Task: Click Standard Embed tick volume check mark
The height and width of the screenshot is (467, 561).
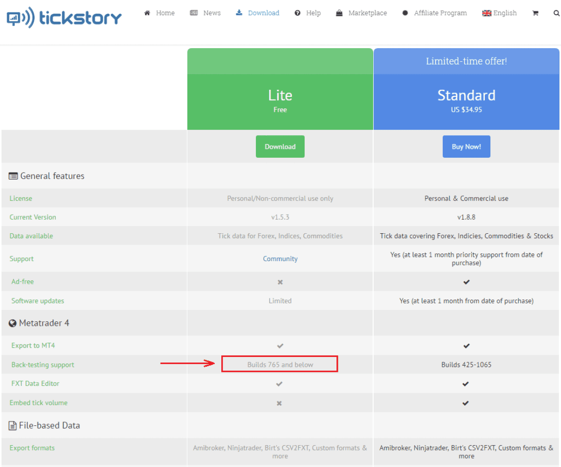Action: point(466,403)
